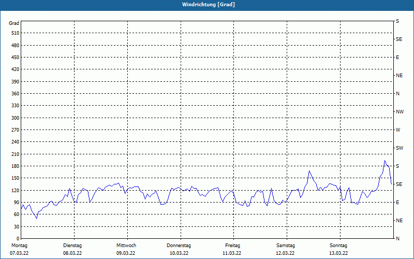414x259 pixels.
Task: Click the '330' y-axis label
Action: click(x=16, y=106)
